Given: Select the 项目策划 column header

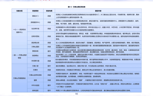Looking at the screenshot, I should point(35,11).
